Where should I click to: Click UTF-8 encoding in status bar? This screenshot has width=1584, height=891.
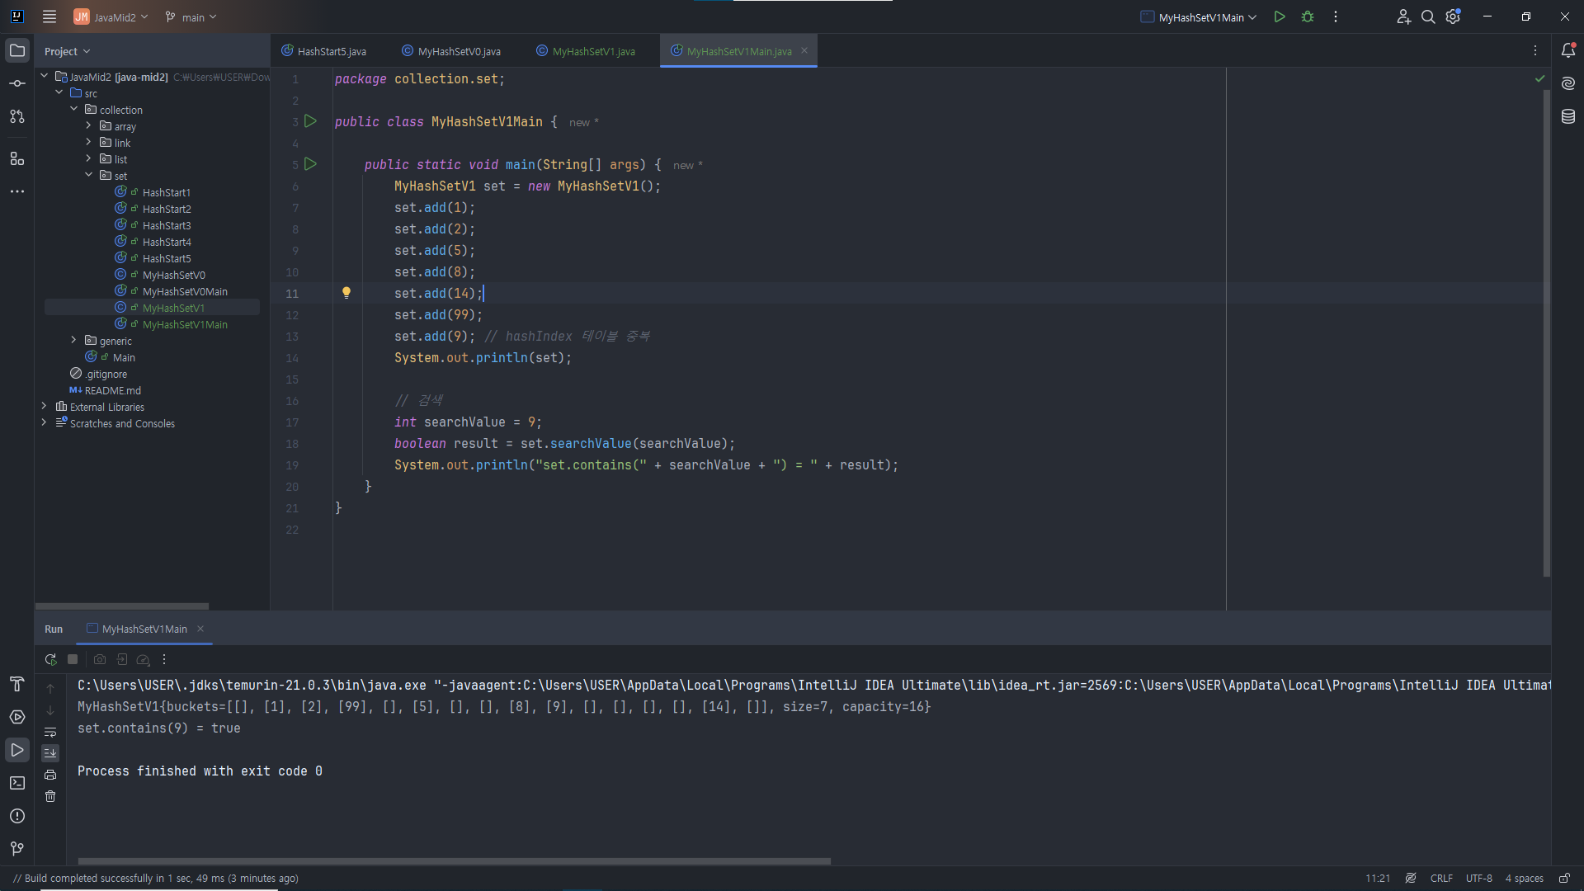tap(1478, 878)
